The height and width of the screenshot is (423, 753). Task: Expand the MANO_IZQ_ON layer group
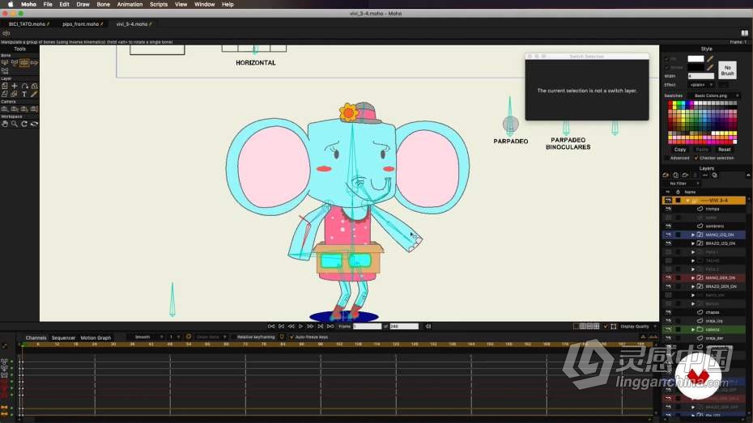point(693,235)
